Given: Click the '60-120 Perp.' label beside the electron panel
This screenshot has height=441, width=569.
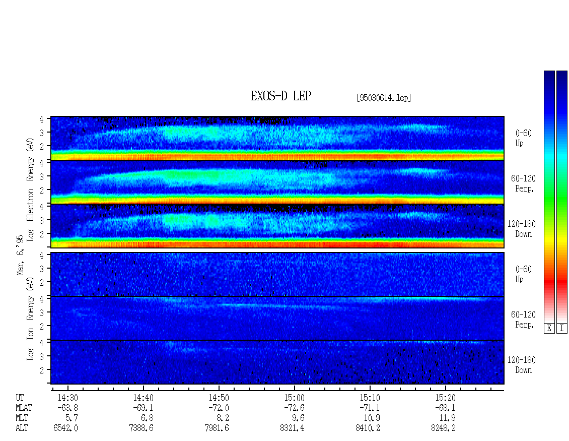Looking at the screenshot, I should (523, 183).
